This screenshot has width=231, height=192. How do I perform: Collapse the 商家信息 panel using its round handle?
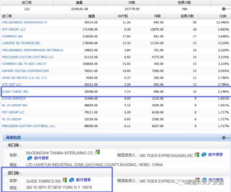pyautogui.click(x=224, y=138)
